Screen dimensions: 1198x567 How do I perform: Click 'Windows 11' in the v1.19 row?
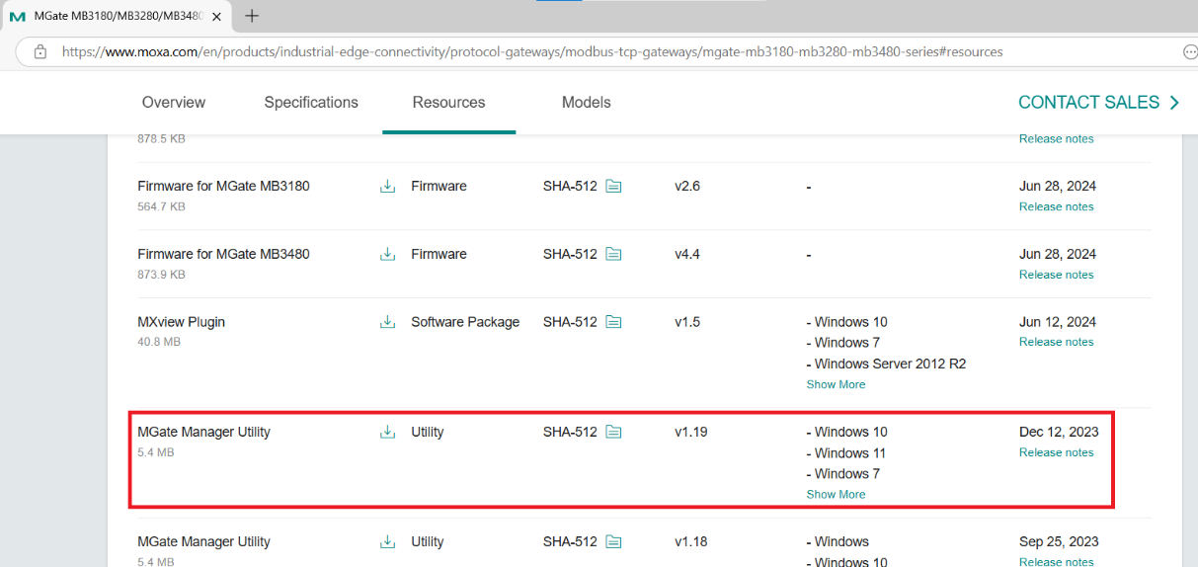[x=849, y=453]
